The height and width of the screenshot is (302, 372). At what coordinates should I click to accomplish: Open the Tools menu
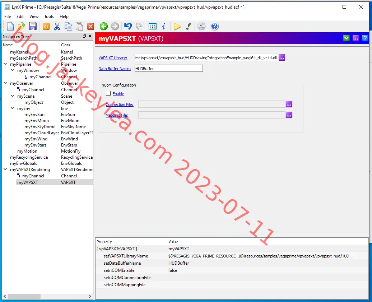coord(49,17)
